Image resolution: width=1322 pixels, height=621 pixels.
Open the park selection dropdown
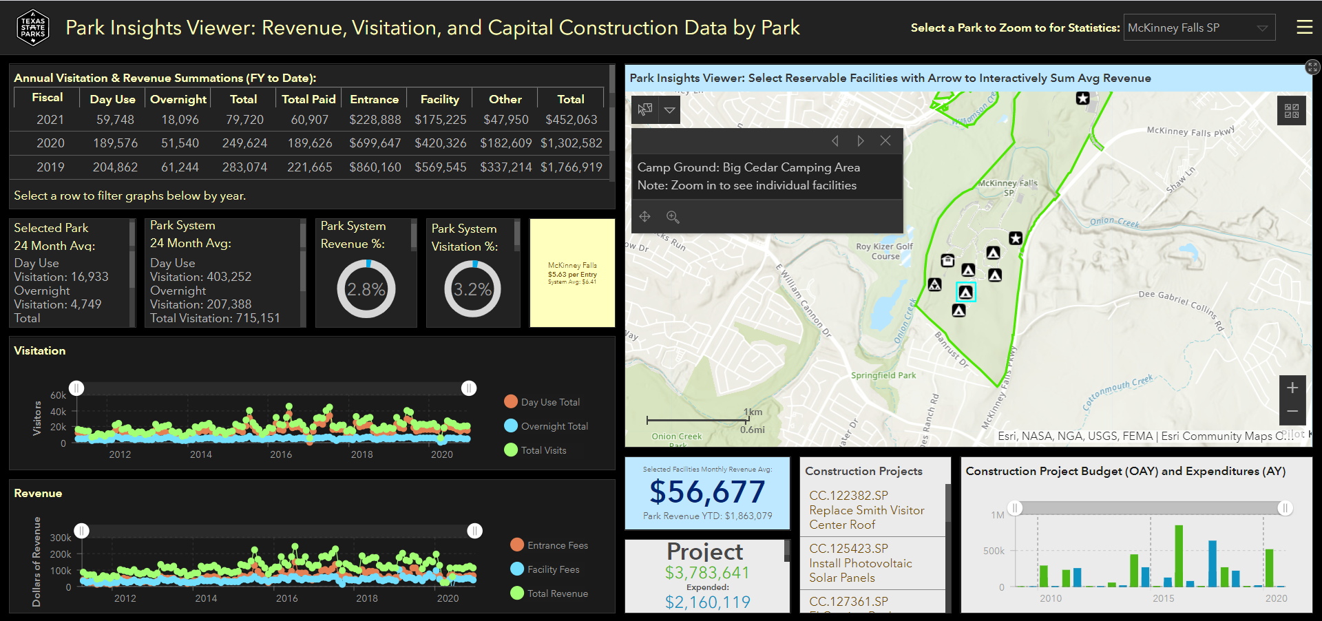[x=1199, y=28]
